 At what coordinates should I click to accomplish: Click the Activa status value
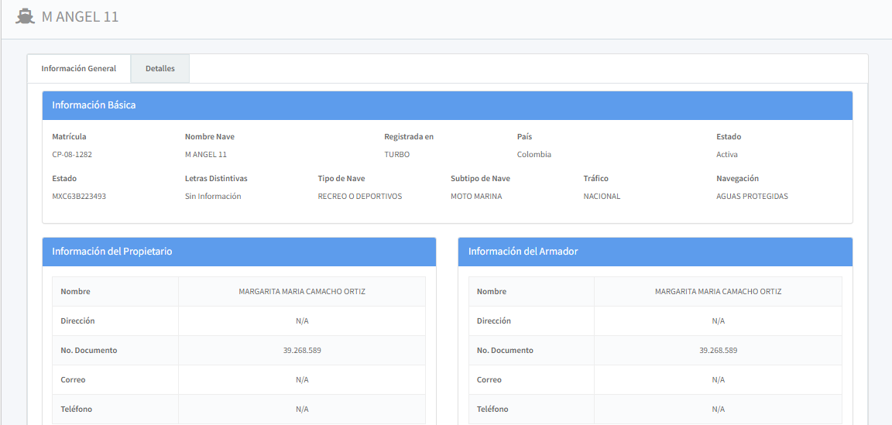coord(726,154)
